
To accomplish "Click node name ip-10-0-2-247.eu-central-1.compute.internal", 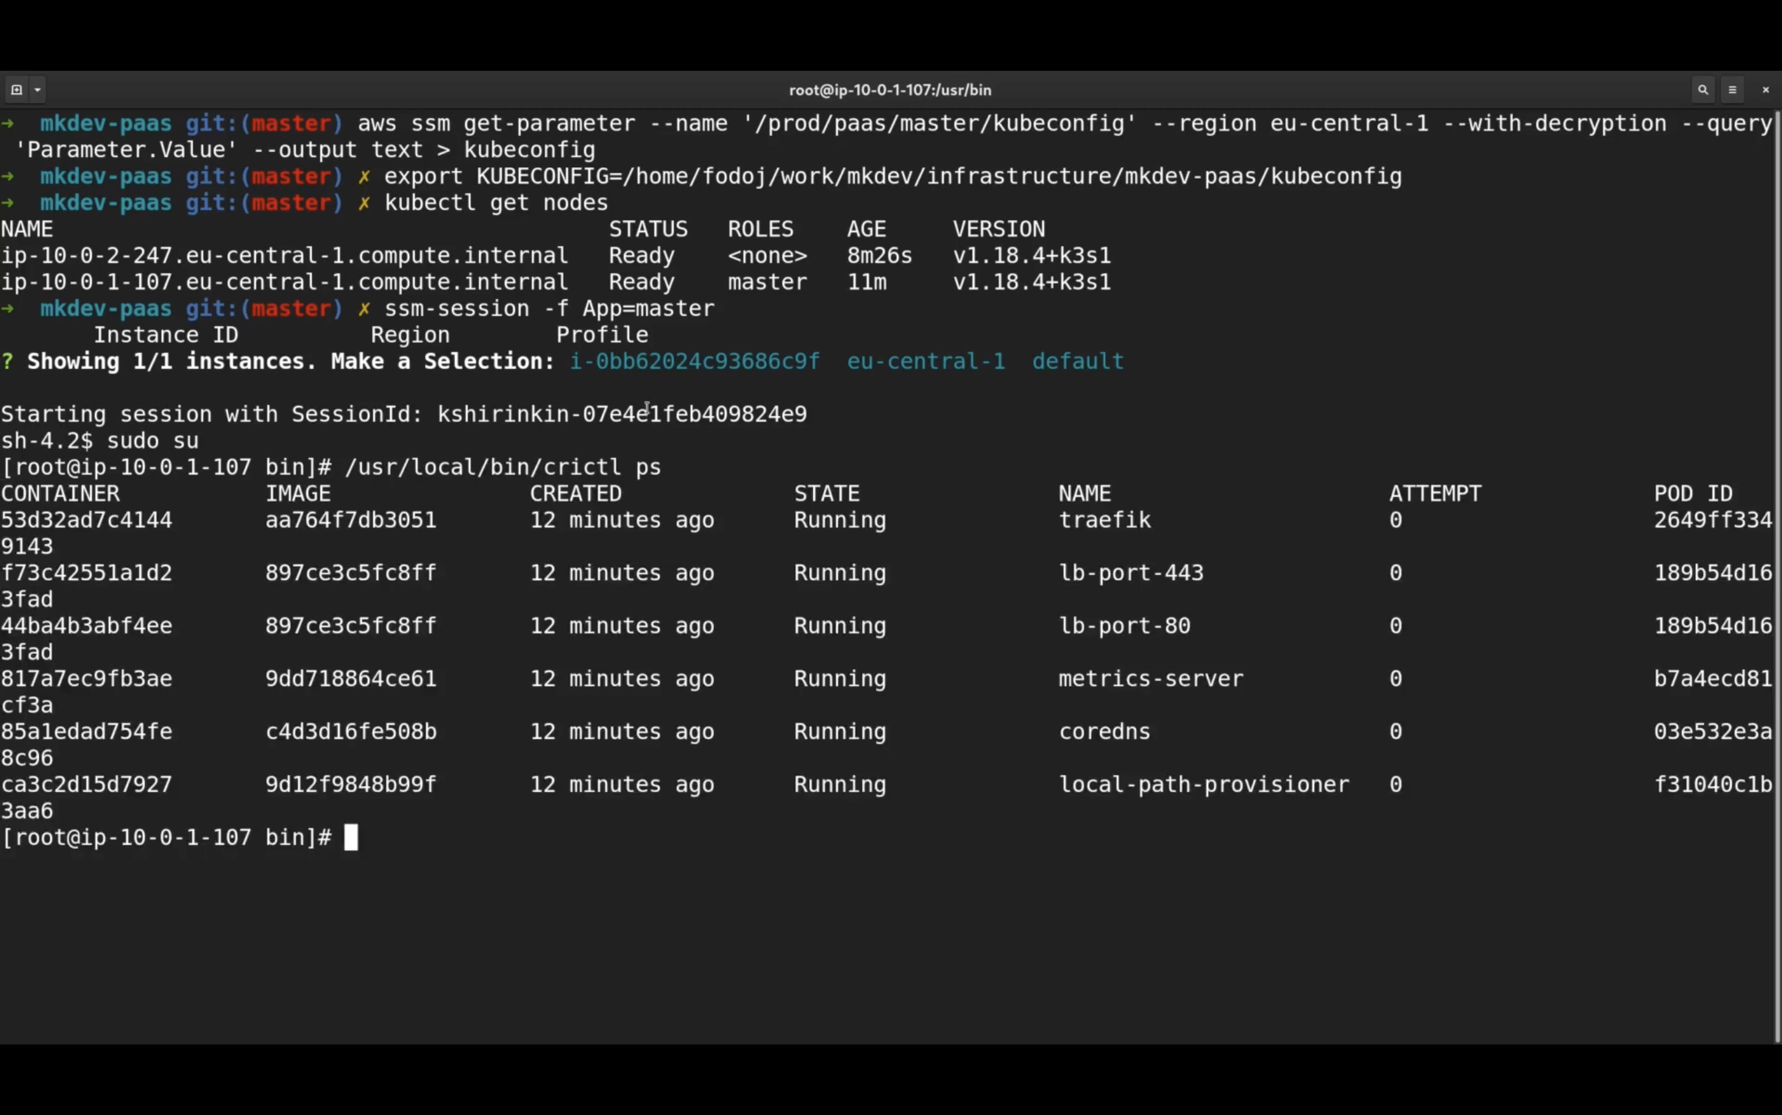I will tap(285, 256).
